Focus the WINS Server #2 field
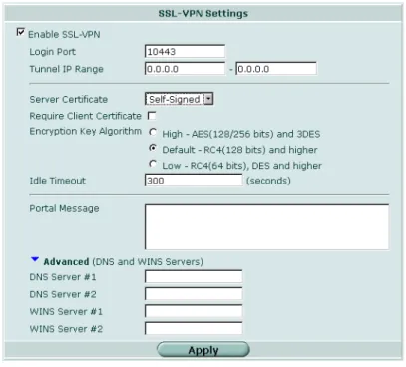The height and width of the screenshot is (367, 406). point(194,328)
